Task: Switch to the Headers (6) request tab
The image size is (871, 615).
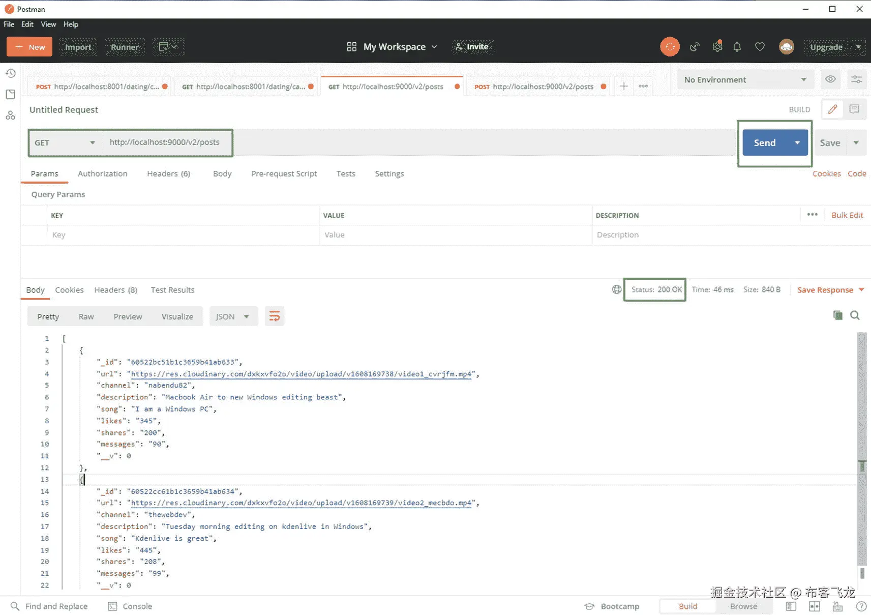Action: click(169, 173)
